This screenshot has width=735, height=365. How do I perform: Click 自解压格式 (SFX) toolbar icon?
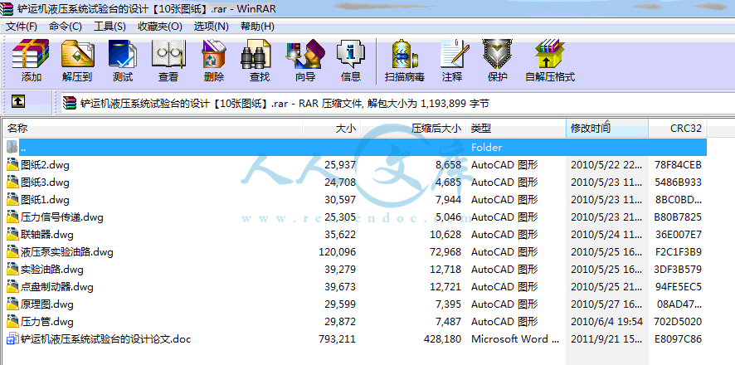[x=550, y=53]
